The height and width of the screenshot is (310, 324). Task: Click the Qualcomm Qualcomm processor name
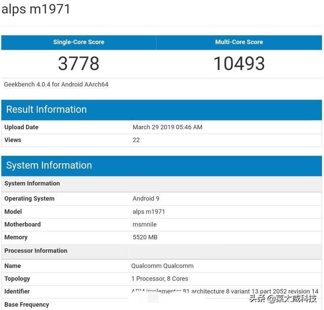162,266
